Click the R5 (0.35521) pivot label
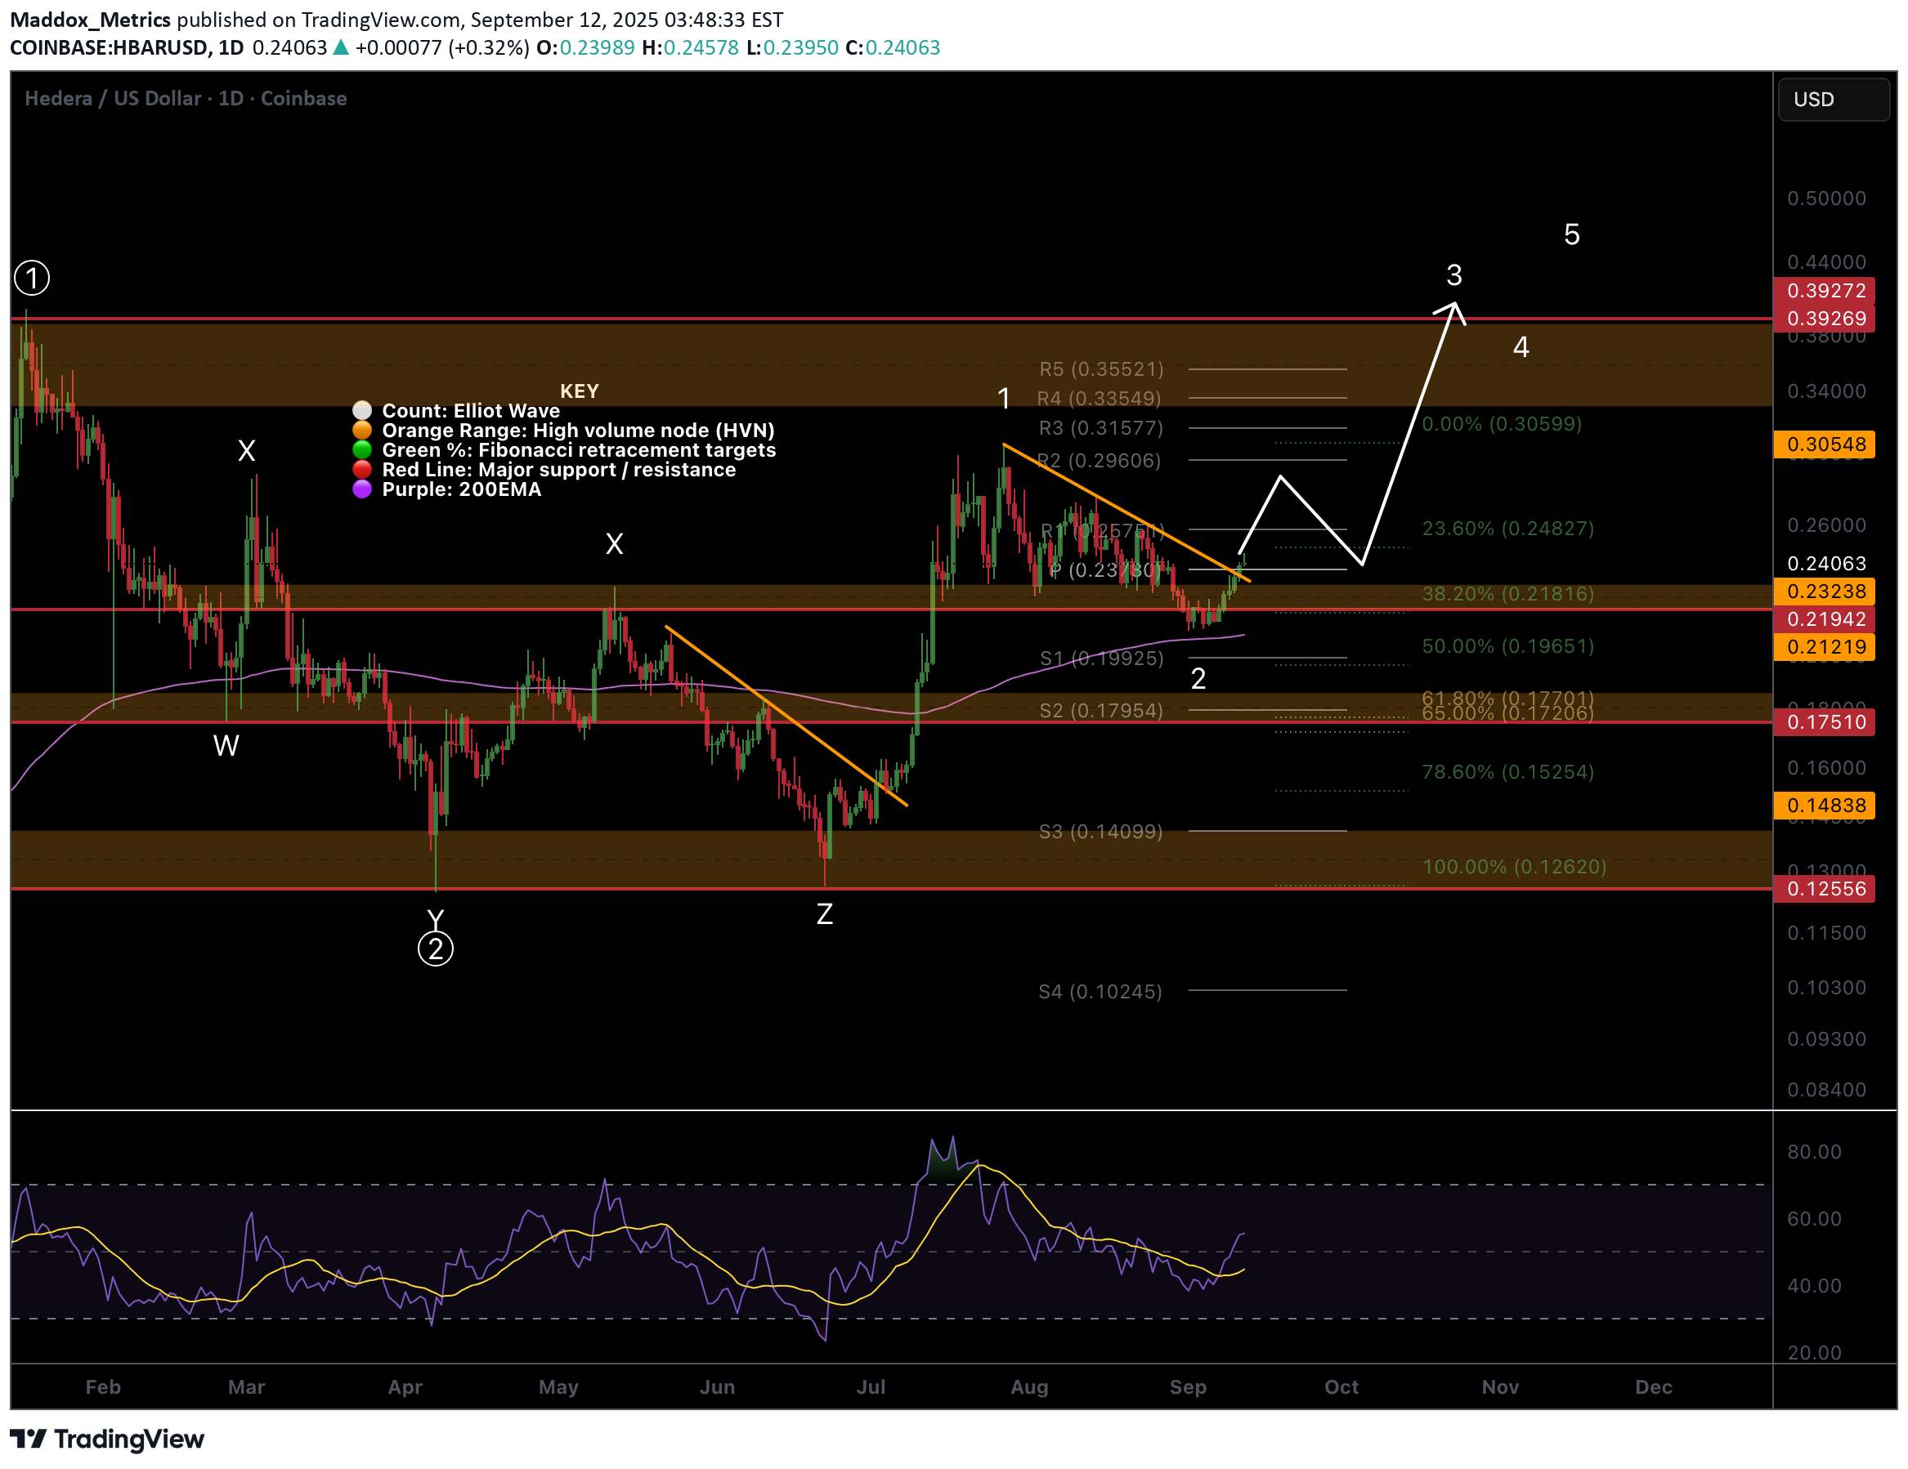This screenshot has height=1469, width=1908. coord(1102,369)
